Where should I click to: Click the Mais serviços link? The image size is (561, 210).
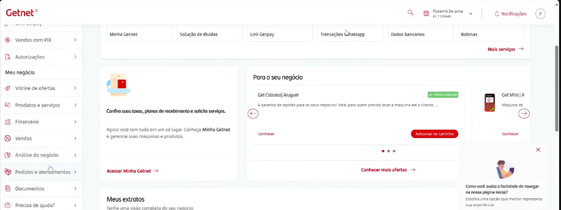click(505, 49)
